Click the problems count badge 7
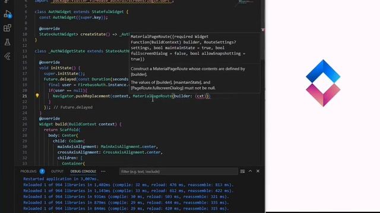The width and height of the screenshot is (380, 213). 42,171
